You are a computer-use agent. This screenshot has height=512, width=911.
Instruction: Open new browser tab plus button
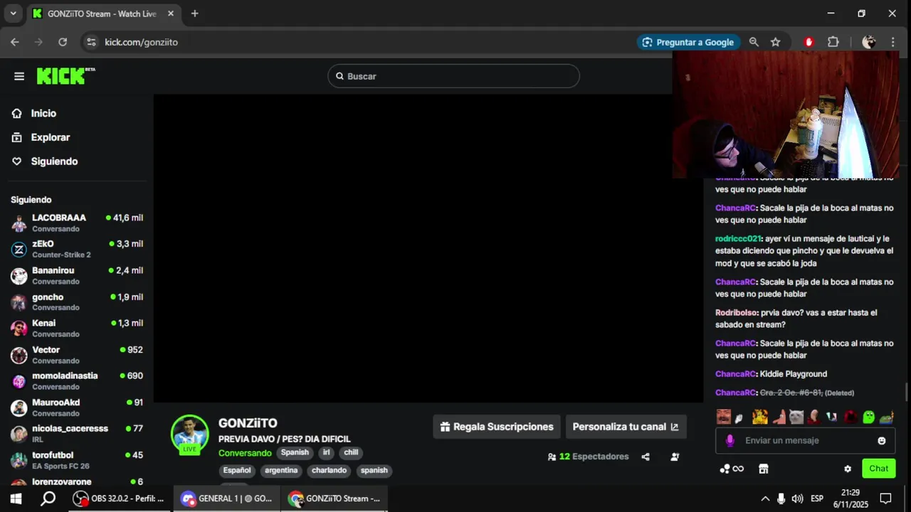[194, 14]
